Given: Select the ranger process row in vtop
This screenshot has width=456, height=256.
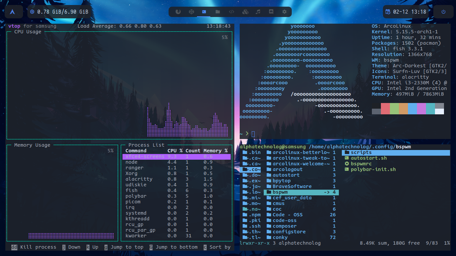Looking at the screenshot, I should [x=177, y=168].
